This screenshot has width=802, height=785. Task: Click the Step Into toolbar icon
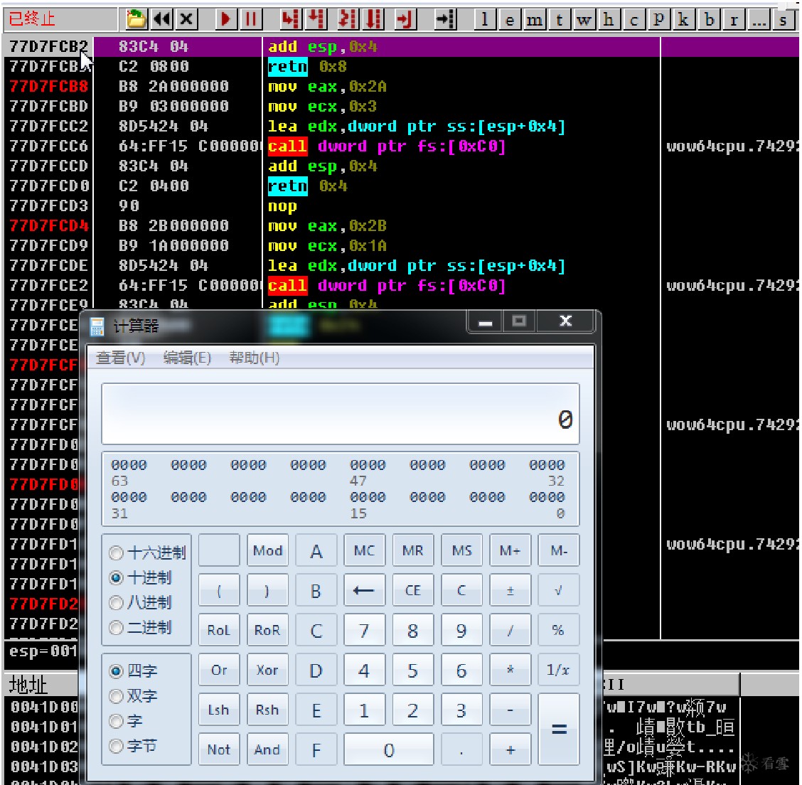[291, 19]
